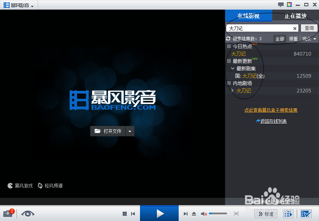Screen dimensions: 319x221
Task: Click the fullscreen icon
Action: 236,214
